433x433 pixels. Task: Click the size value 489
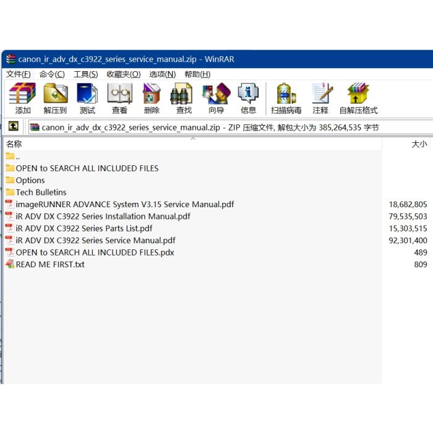420,252
